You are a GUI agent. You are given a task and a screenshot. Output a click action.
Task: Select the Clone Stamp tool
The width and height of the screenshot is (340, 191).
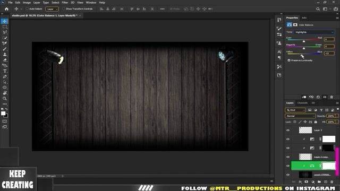[5, 54]
